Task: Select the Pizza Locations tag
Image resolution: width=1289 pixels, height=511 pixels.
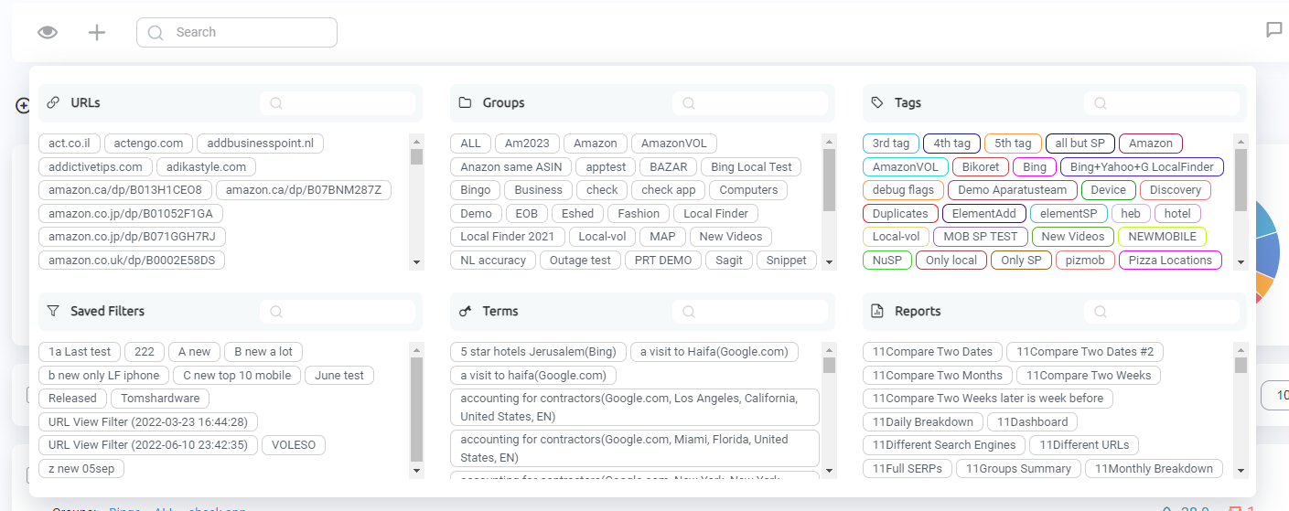Action: pos(1170,260)
